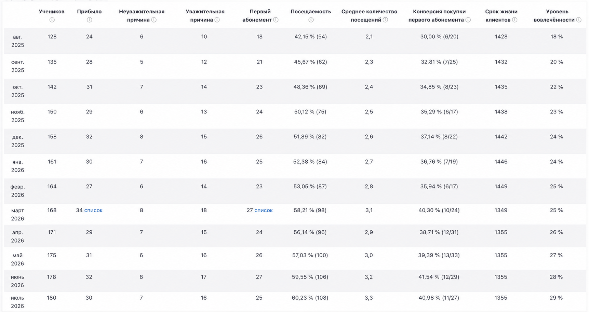Click conversion value 40,30 % (10/24)
The image size is (589, 312).
pyautogui.click(x=439, y=210)
